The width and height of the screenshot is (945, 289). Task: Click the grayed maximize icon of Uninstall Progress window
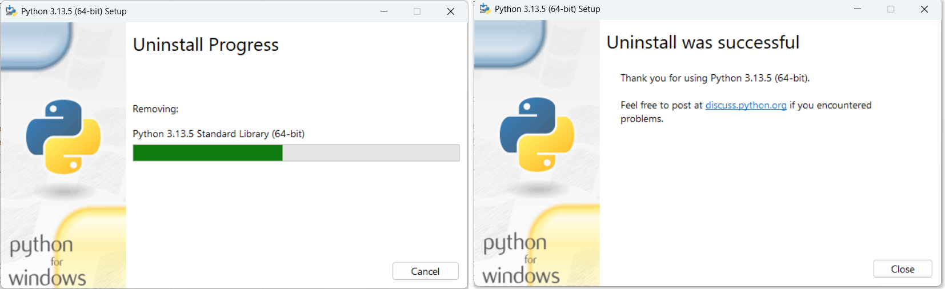point(417,11)
